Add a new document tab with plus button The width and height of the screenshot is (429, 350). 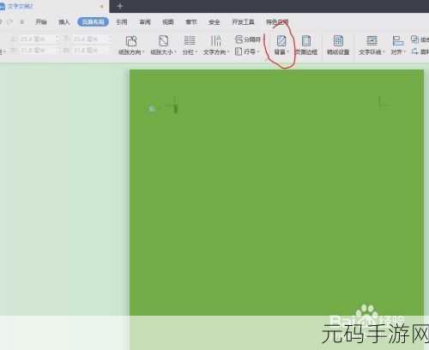click(120, 6)
